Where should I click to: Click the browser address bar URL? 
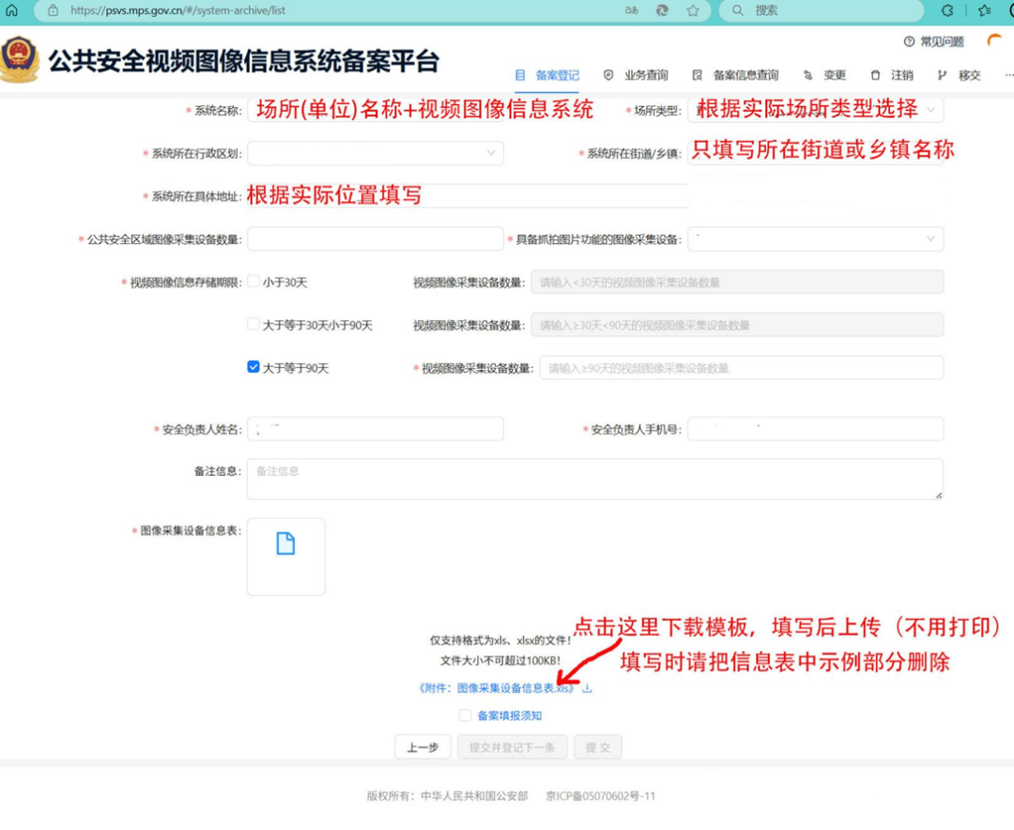click(x=177, y=10)
